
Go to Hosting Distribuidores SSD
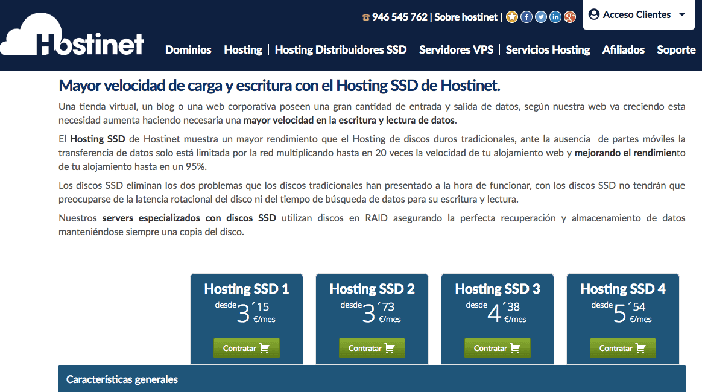[341, 50]
